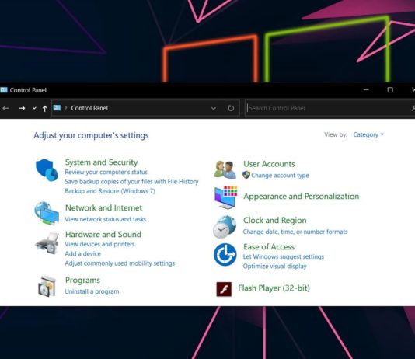Open View devices and printers

point(99,244)
